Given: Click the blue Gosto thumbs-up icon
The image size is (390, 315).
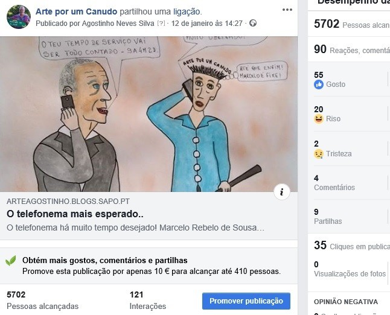Looking at the screenshot, I should (319, 84).
